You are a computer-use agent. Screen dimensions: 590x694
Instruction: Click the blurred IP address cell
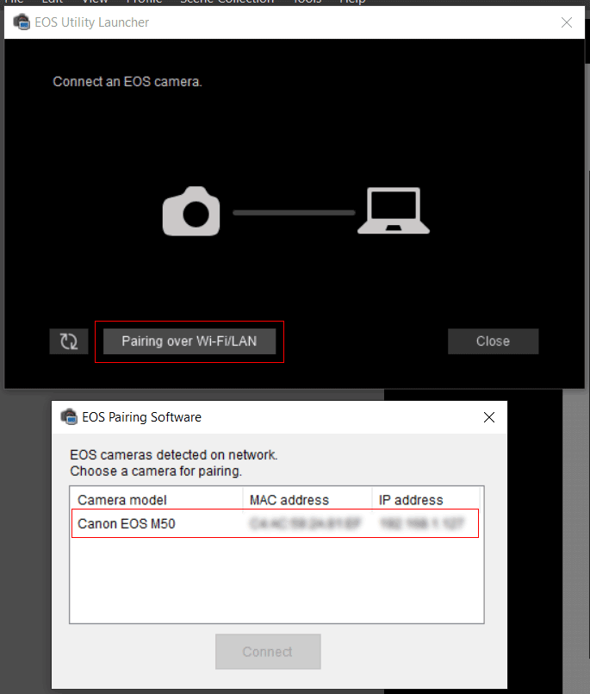pos(422,523)
